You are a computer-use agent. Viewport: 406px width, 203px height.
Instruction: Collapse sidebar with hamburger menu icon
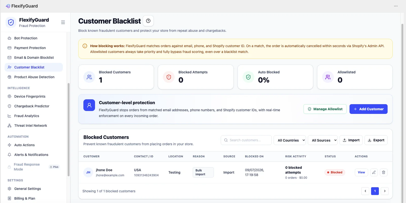[x=63, y=22]
